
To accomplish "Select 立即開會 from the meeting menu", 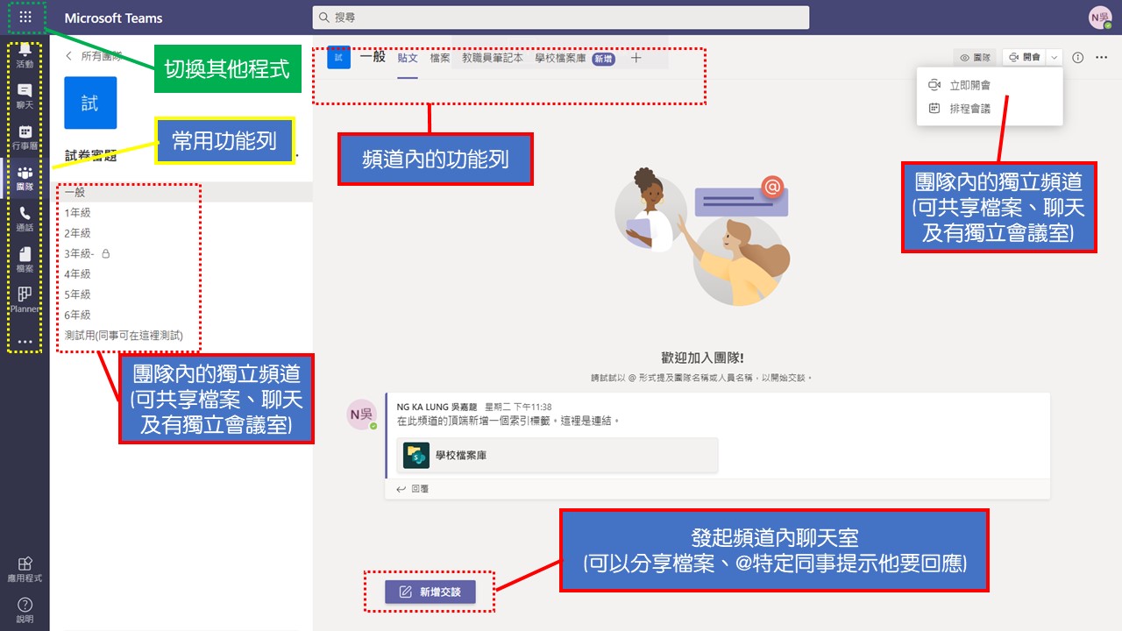I will (969, 85).
